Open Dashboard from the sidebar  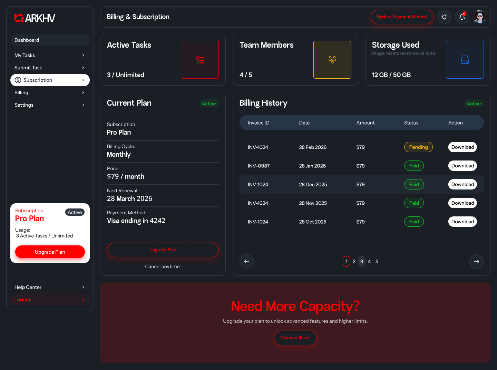pyautogui.click(x=50, y=40)
